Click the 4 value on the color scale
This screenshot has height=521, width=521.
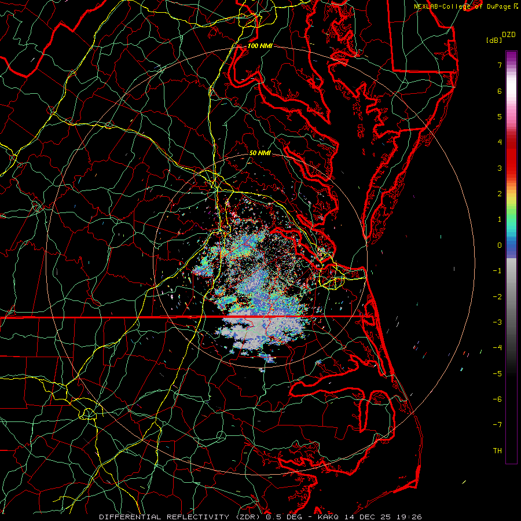point(500,142)
